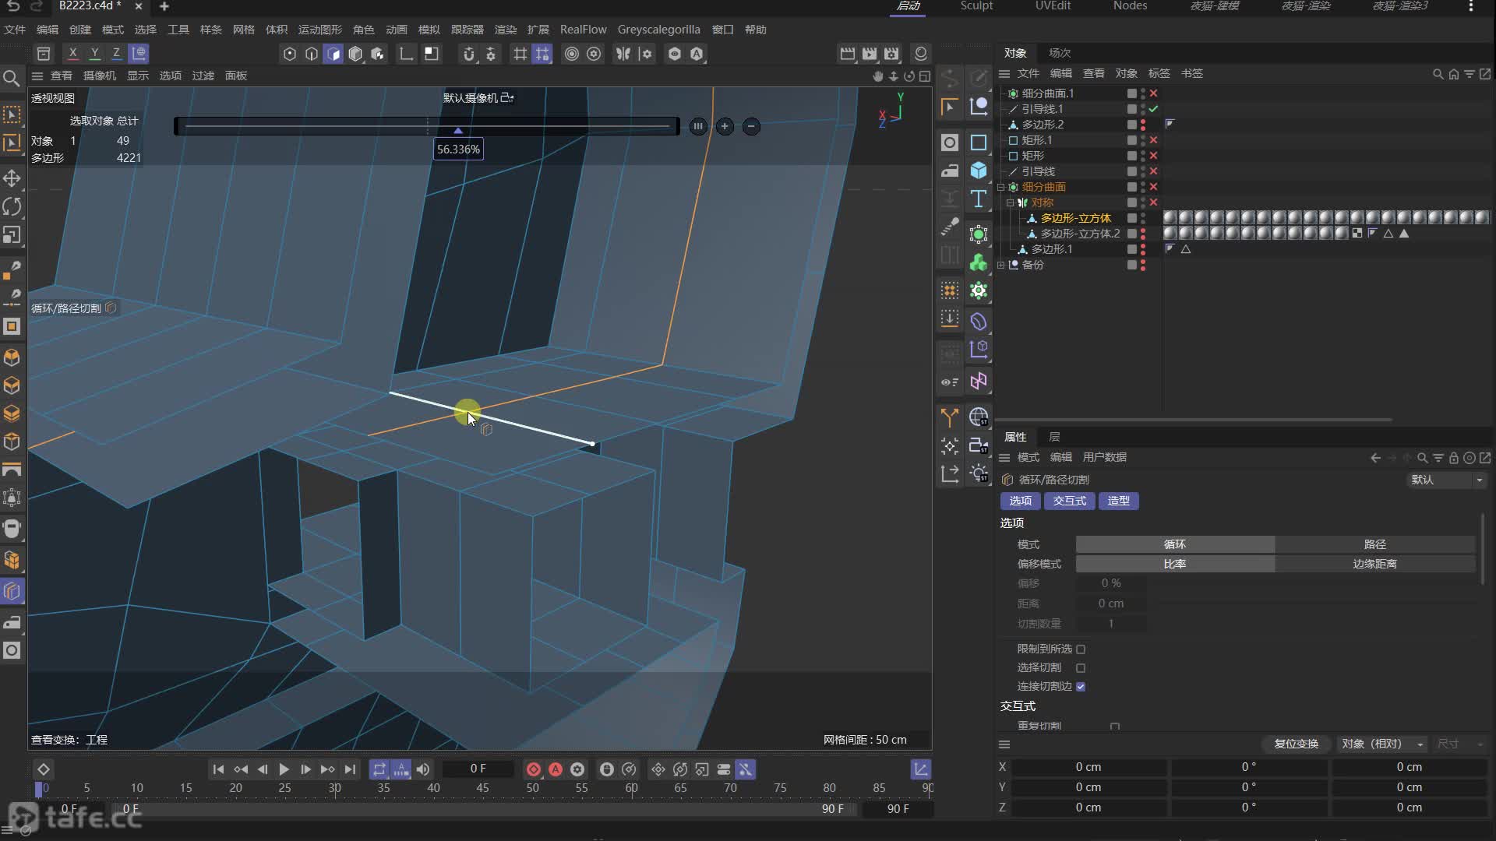Expand the 备份 object group
The height and width of the screenshot is (841, 1496).
(1001, 265)
